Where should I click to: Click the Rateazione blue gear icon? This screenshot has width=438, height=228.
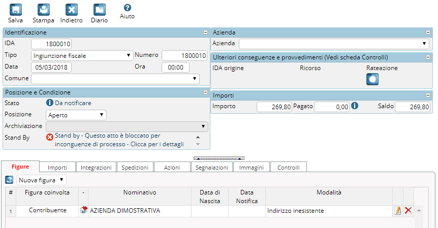372,79
